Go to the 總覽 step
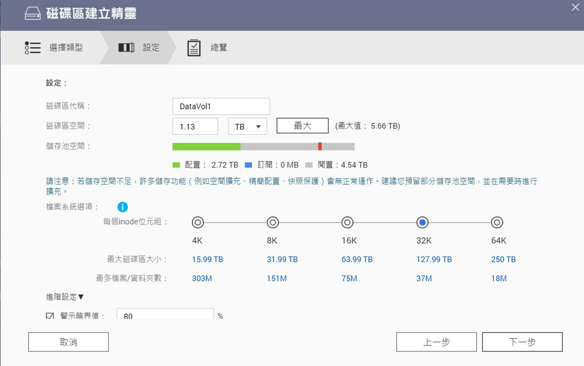 (x=207, y=48)
